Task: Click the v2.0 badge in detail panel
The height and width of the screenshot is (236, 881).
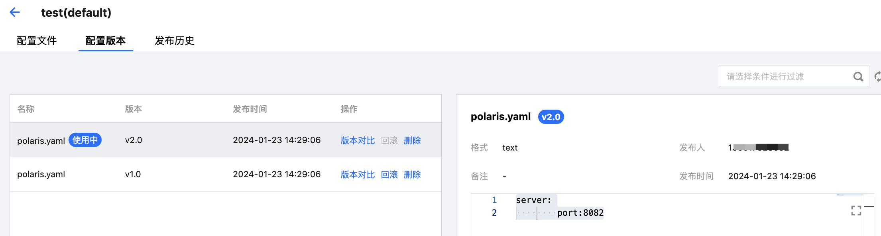Action: click(x=551, y=117)
